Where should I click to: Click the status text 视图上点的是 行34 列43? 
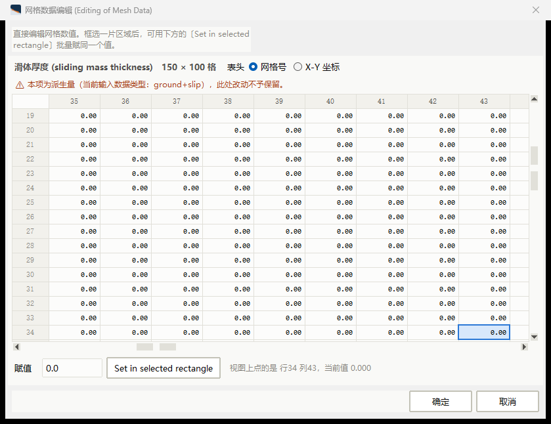(273, 368)
